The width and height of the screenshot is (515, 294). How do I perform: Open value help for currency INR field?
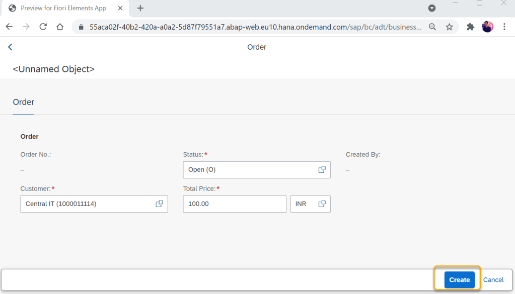pos(322,204)
